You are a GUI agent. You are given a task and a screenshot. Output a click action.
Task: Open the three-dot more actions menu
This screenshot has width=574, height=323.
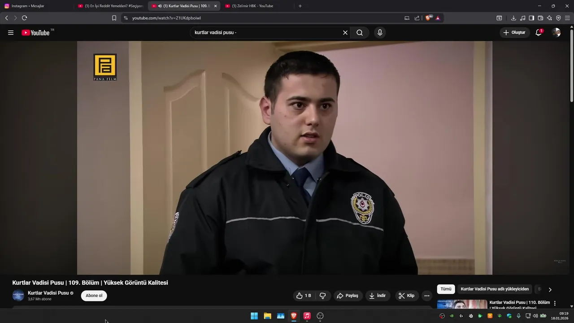point(427,296)
